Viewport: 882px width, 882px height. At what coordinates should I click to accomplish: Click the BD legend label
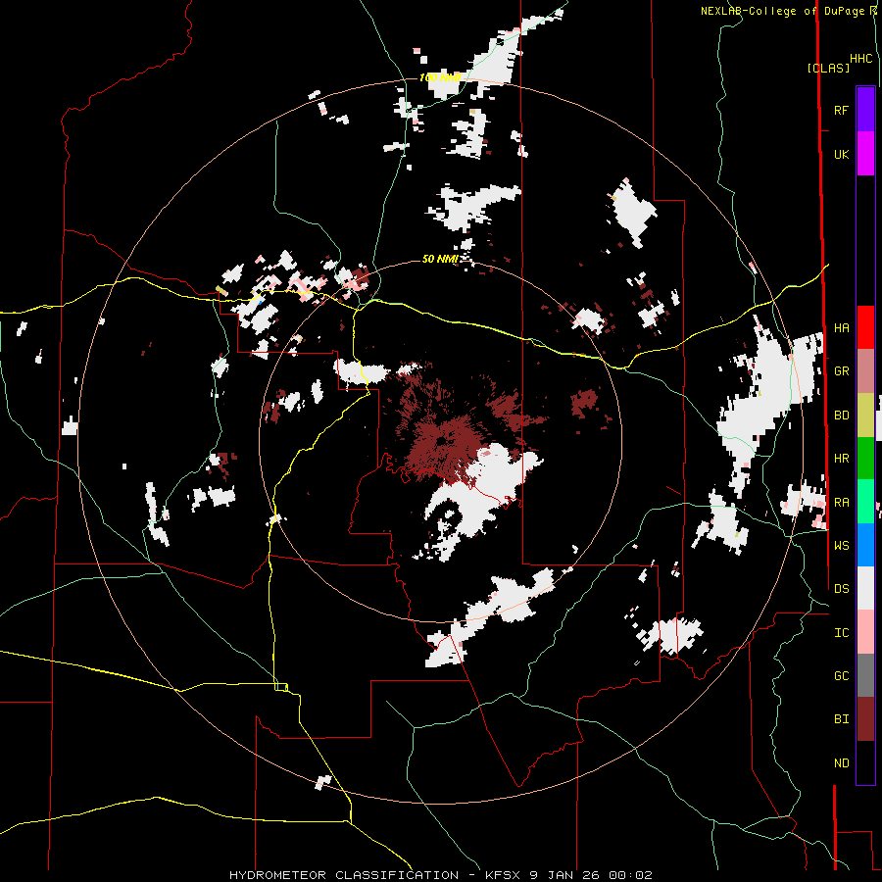pyautogui.click(x=841, y=416)
